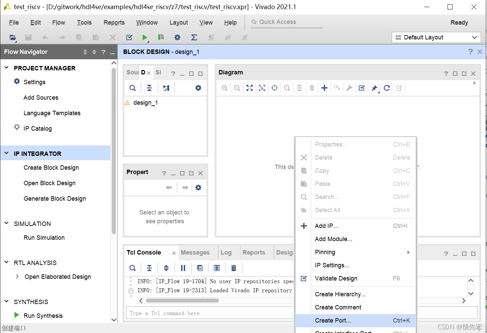Zoom in on the Diagram canvas
487x333 pixels.
[224, 88]
